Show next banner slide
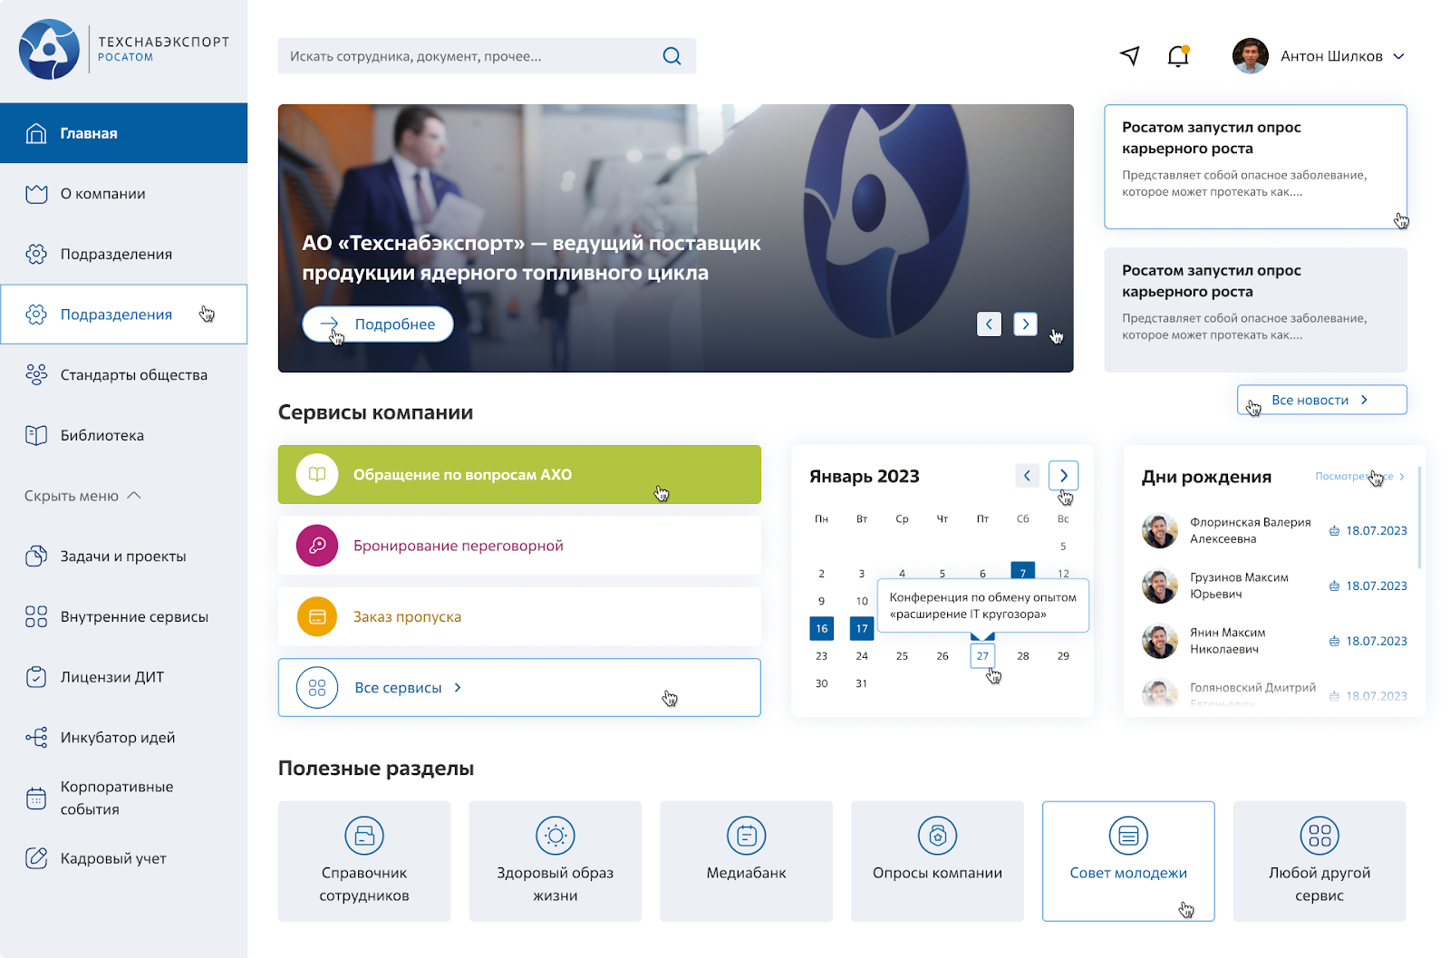The height and width of the screenshot is (958, 1450). (x=1025, y=324)
